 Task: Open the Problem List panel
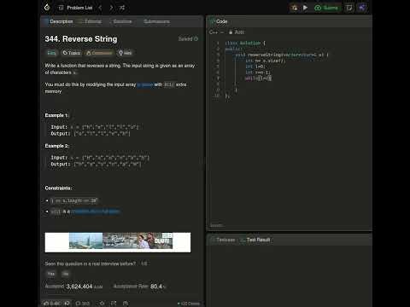click(76, 8)
